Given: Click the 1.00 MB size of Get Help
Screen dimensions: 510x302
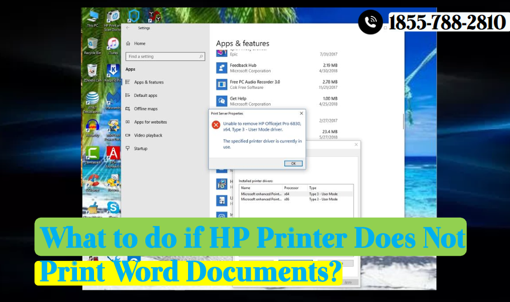Looking at the screenshot, I should (330, 99).
